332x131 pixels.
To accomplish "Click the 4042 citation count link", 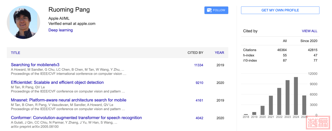I will (x=199, y=118).
